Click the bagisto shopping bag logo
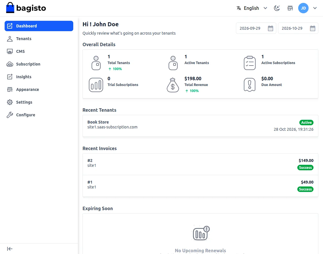The image size is (323, 254). pos(10,8)
